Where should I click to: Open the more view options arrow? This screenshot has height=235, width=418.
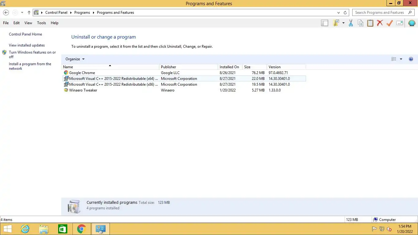pos(401,59)
